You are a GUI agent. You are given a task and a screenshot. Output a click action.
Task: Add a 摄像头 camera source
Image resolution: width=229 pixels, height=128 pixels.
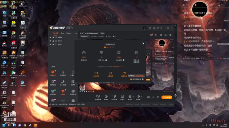click(106, 97)
